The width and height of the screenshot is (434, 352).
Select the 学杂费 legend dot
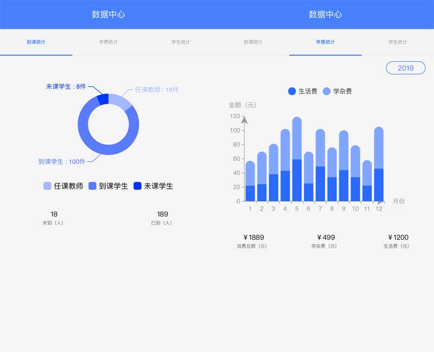tap(326, 91)
